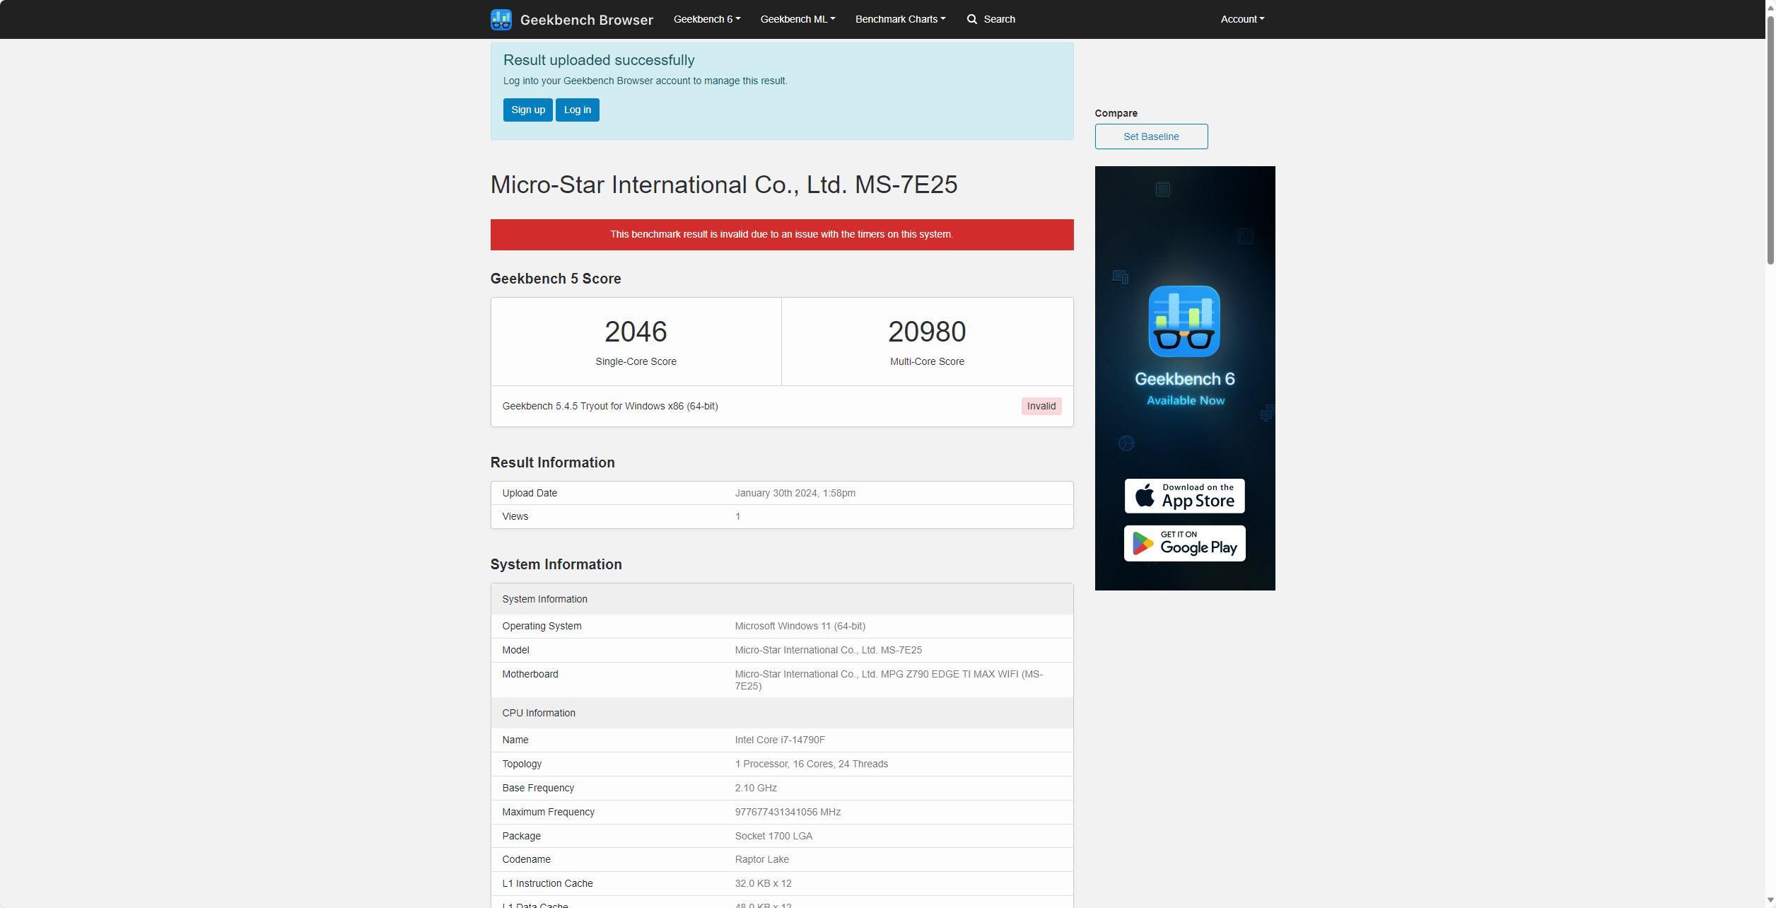Viewport: 1776px width, 908px height.
Task: Click the red invalid result warning banner
Action: click(781, 234)
